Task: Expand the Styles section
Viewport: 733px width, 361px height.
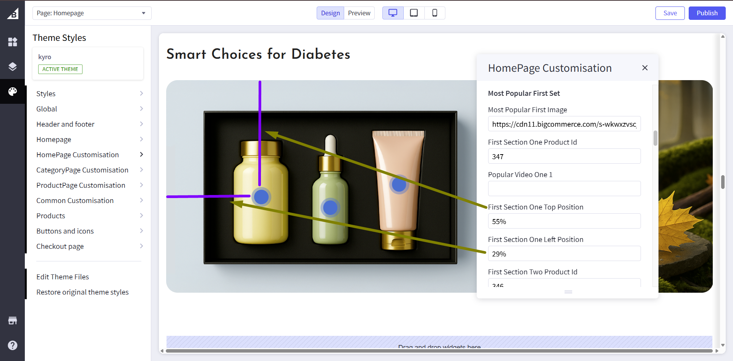Action: tap(89, 93)
